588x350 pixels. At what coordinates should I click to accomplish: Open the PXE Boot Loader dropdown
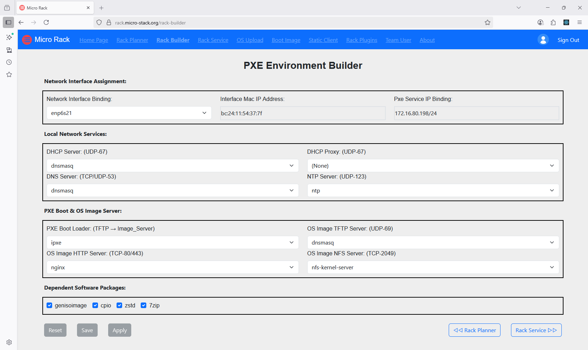(x=172, y=242)
